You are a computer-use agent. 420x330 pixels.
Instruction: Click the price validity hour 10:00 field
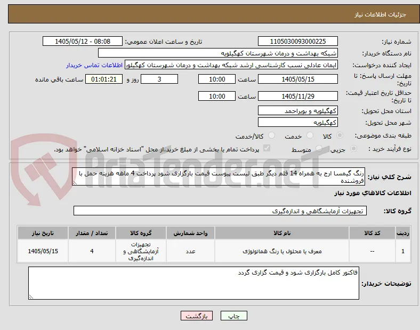click(217, 96)
